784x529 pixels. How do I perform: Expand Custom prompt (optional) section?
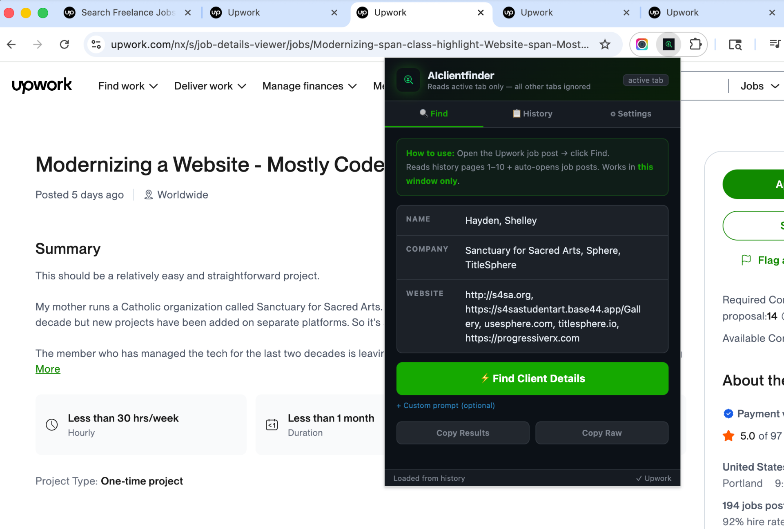click(x=445, y=405)
